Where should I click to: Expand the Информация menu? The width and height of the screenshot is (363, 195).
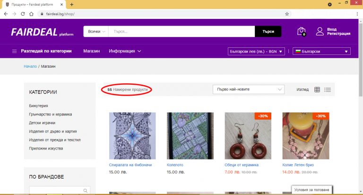coord(125,51)
